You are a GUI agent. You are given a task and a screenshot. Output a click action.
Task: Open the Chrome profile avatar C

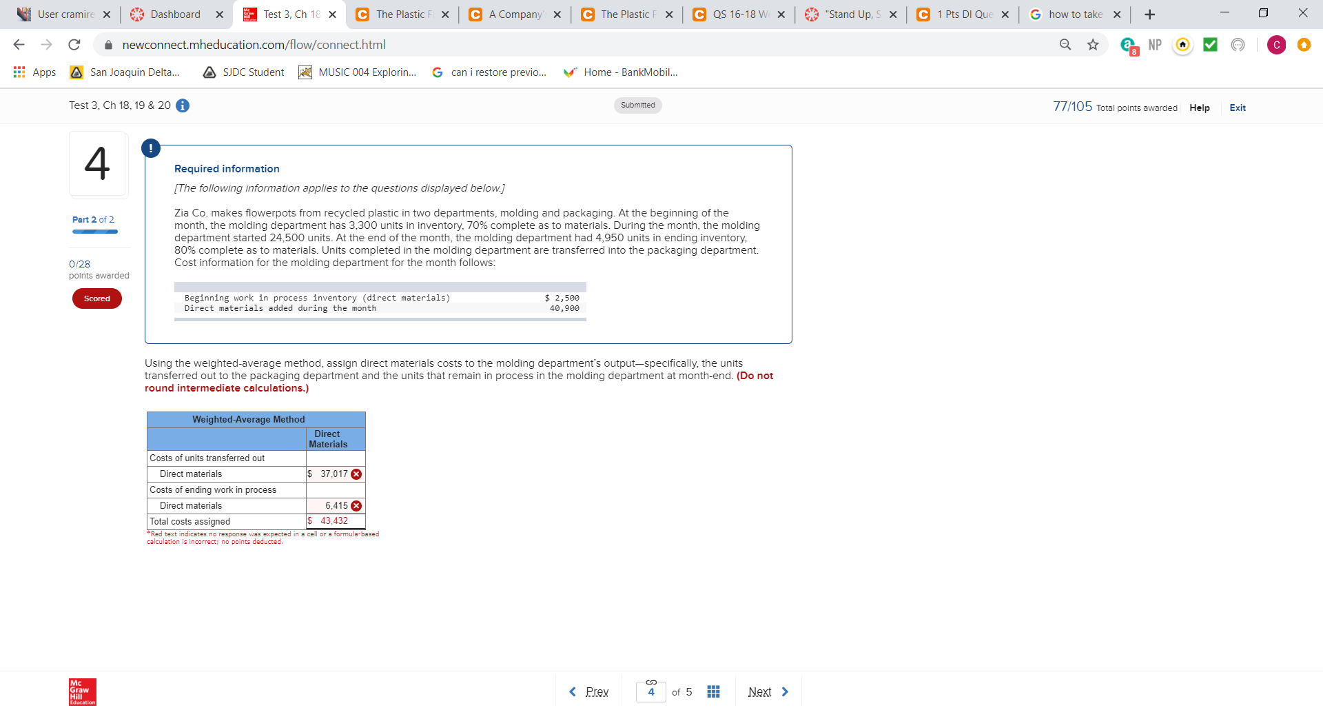coord(1277,45)
